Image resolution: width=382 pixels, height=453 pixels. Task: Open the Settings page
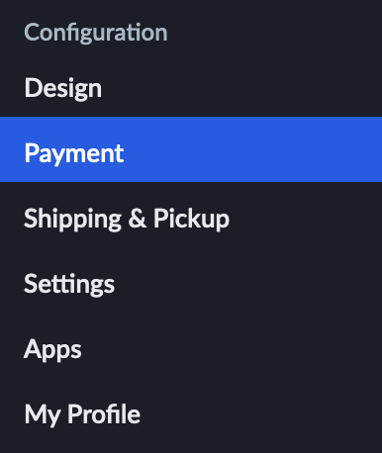191,283
